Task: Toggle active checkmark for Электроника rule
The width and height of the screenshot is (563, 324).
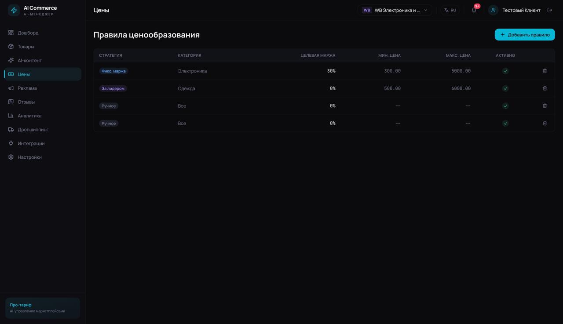Action: pyautogui.click(x=505, y=71)
